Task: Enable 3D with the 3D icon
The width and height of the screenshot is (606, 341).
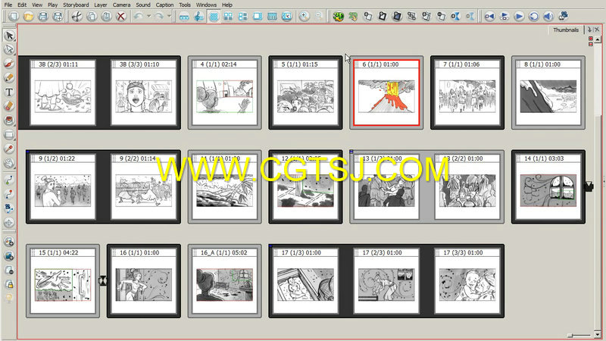Action: tap(339, 16)
